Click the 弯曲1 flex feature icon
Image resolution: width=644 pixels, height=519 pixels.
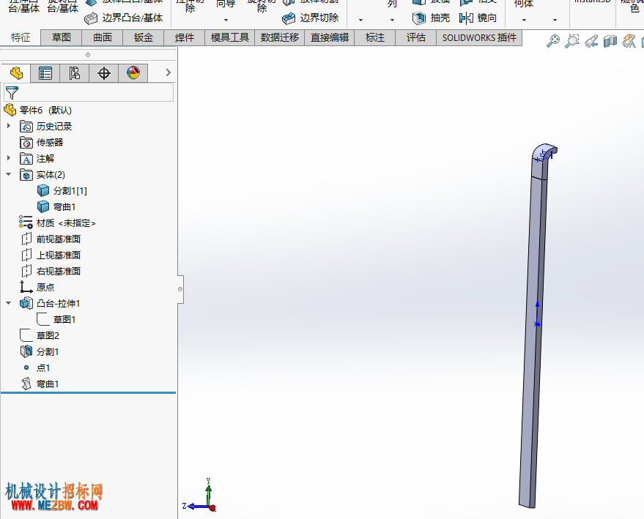26,384
